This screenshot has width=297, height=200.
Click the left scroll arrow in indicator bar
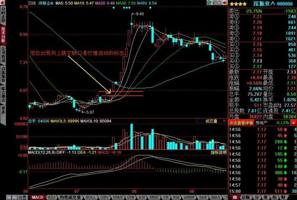9,197
